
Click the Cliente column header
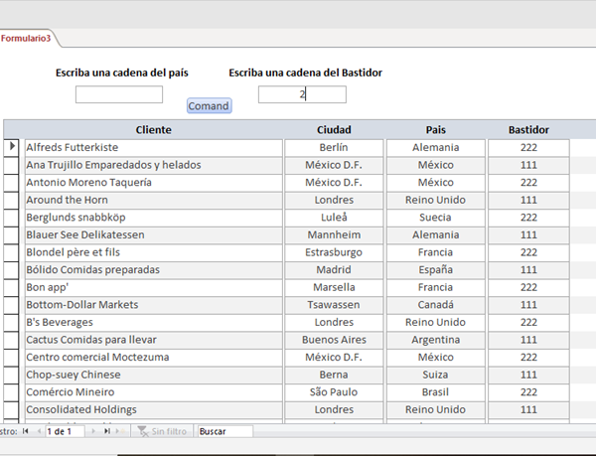coord(153,129)
